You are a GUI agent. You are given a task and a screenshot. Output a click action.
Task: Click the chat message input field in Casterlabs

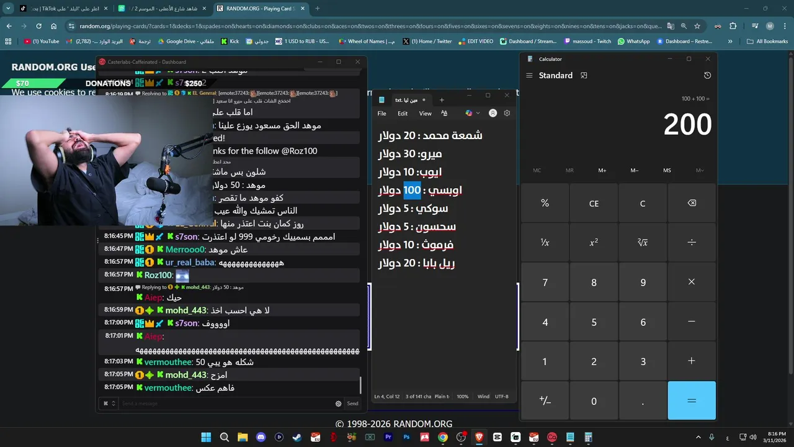pyautogui.click(x=226, y=404)
